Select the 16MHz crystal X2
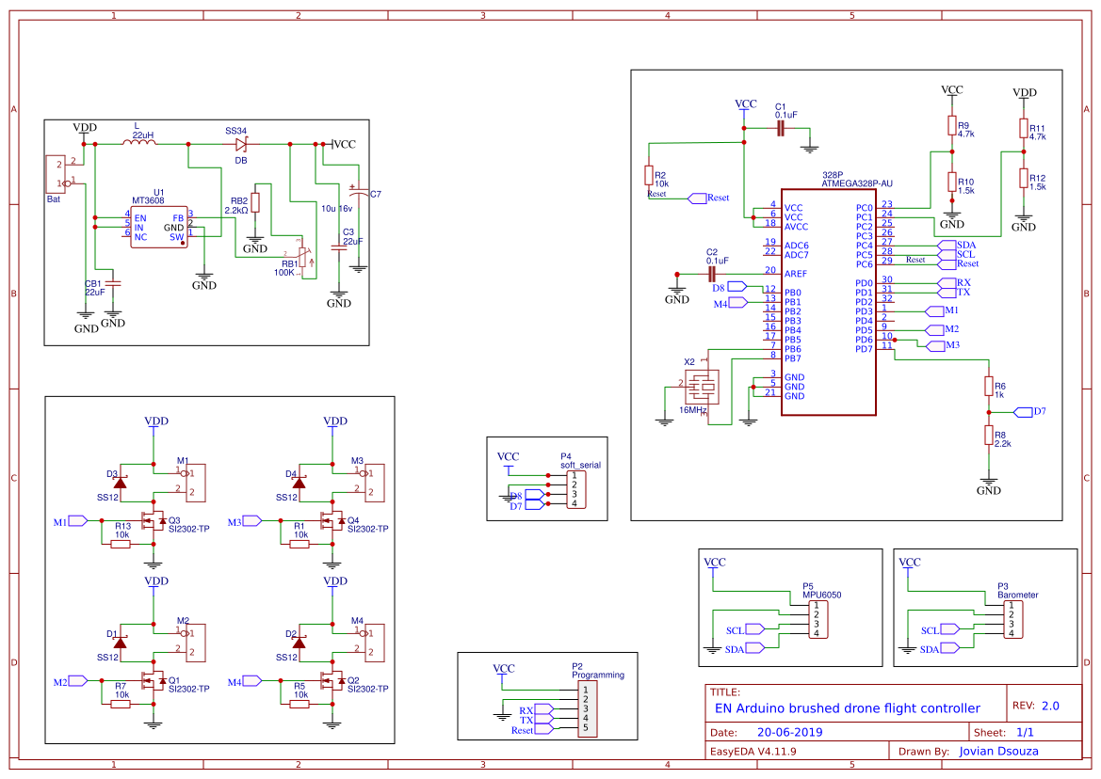Image resolution: width=1101 pixels, height=779 pixels. click(703, 386)
